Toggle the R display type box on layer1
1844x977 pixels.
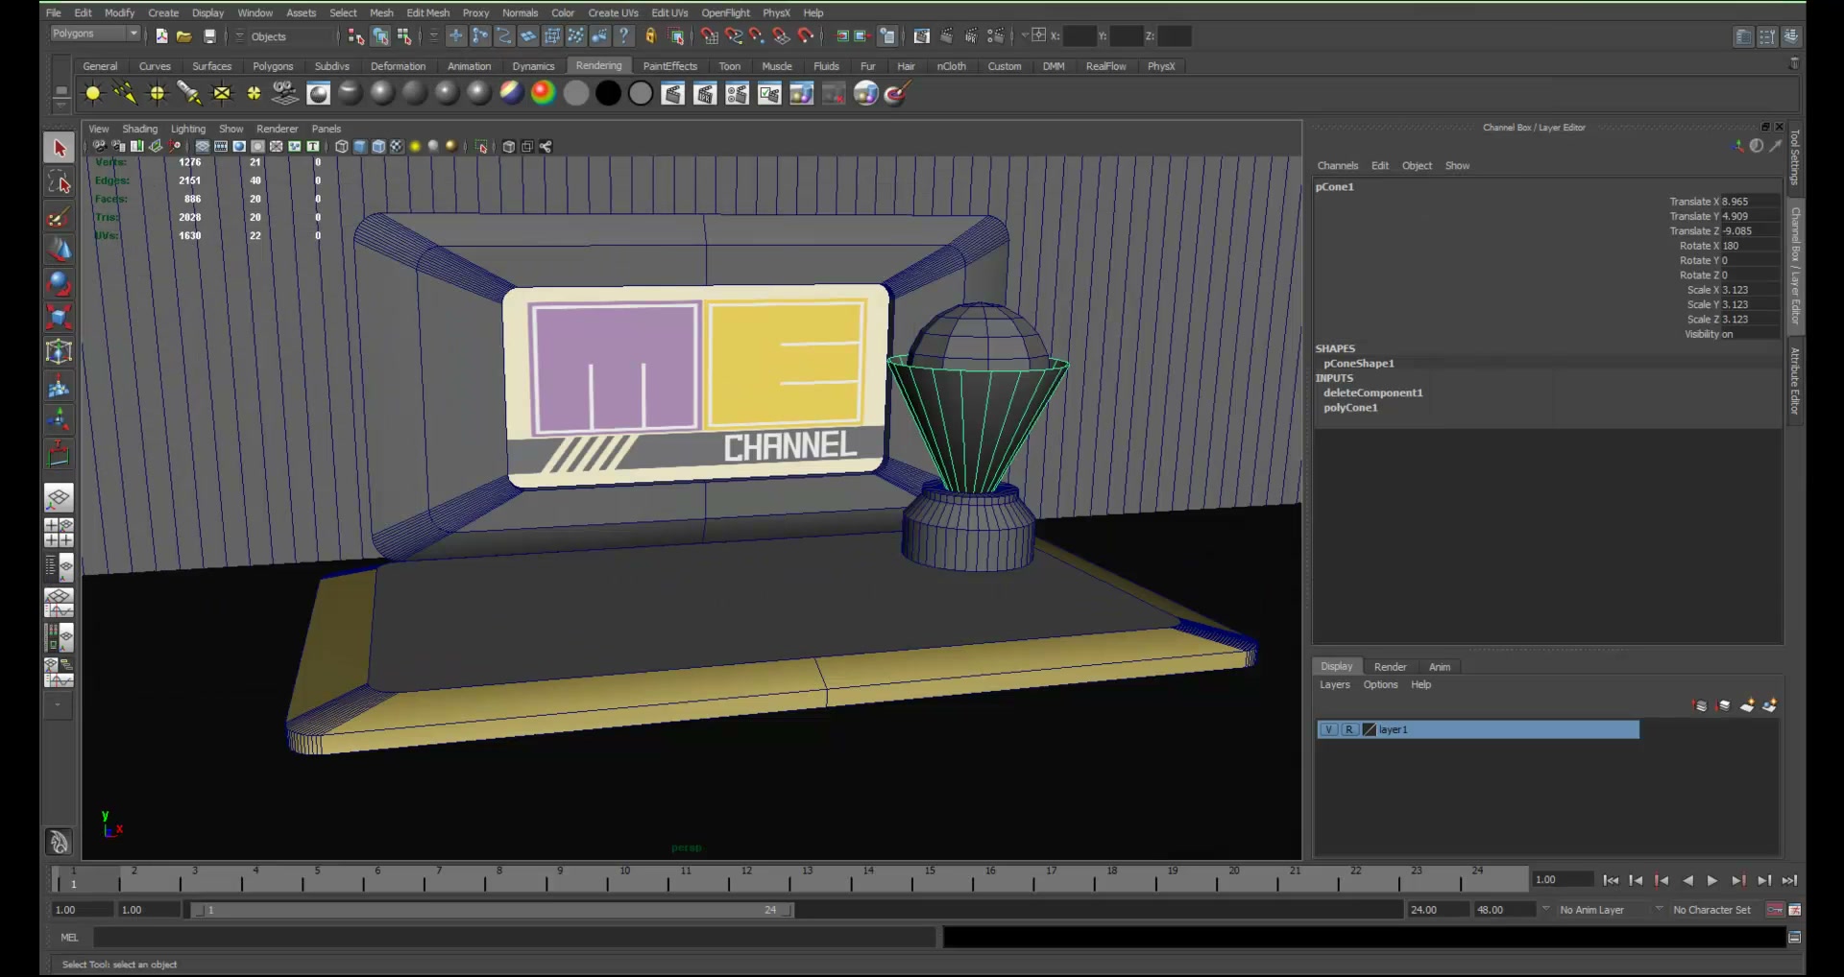pos(1349,729)
